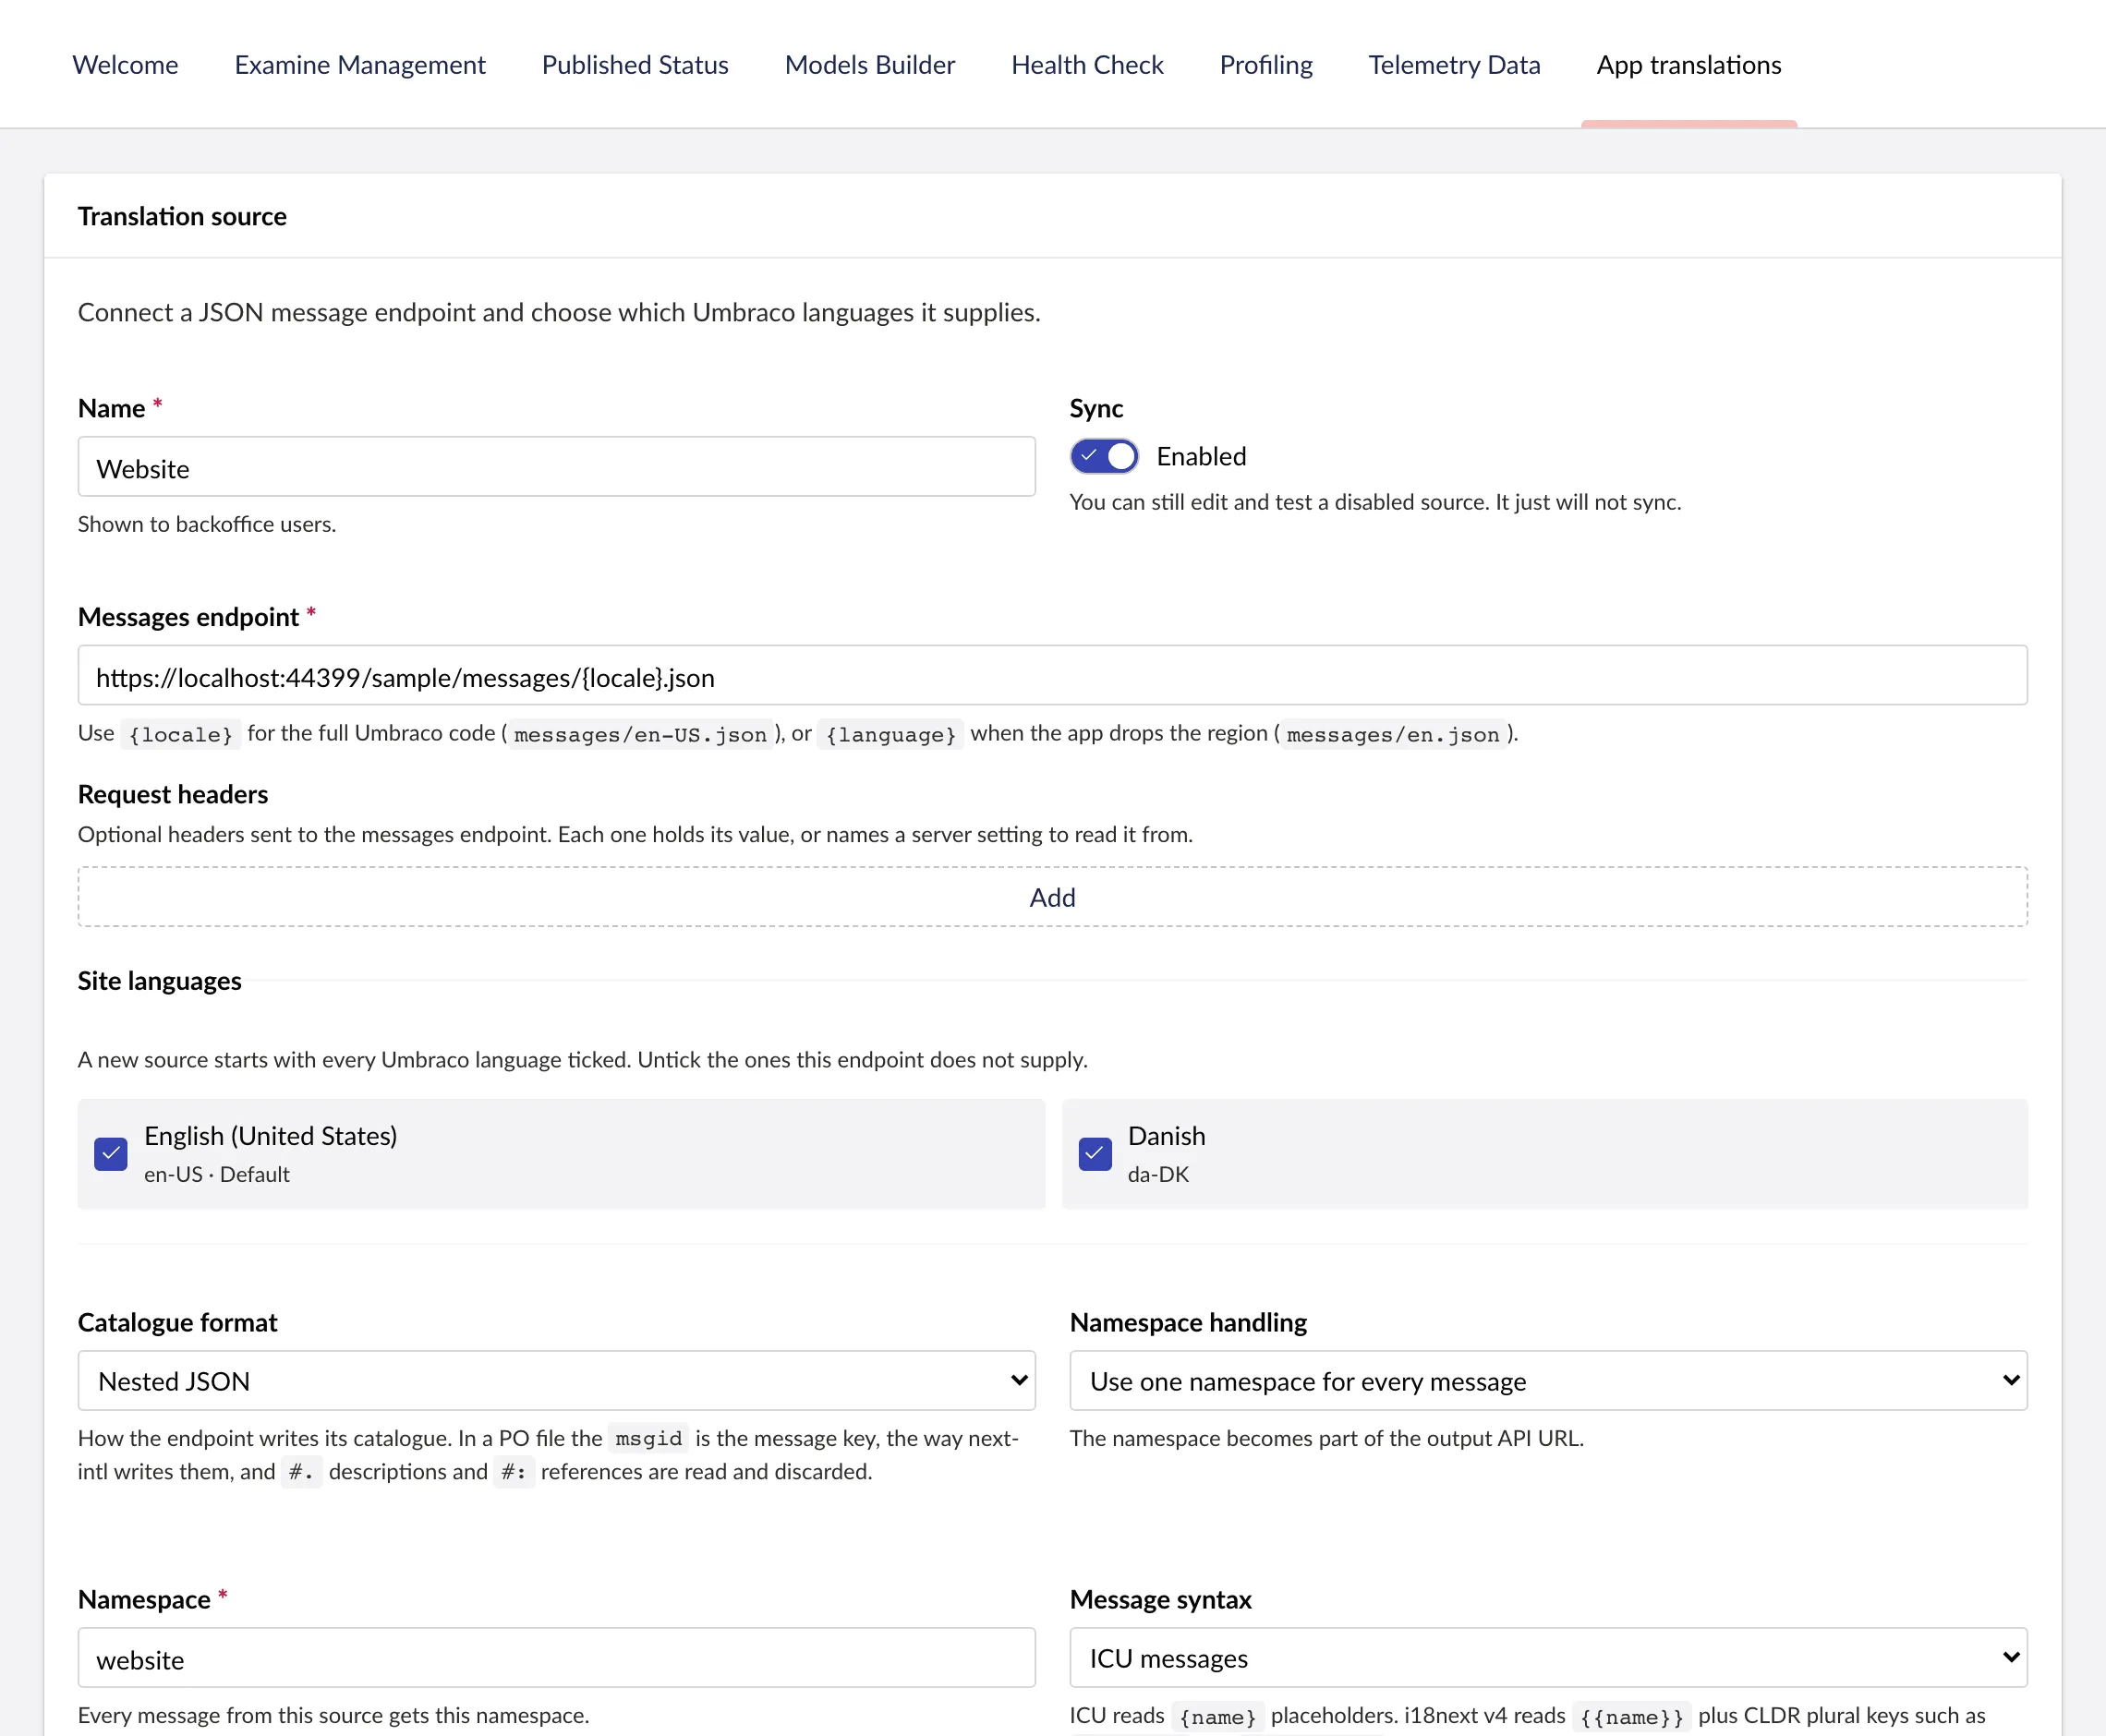The width and height of the screenshot is (2106, 1736).
Task: Focus the Name input field
Action: point(556,467)
